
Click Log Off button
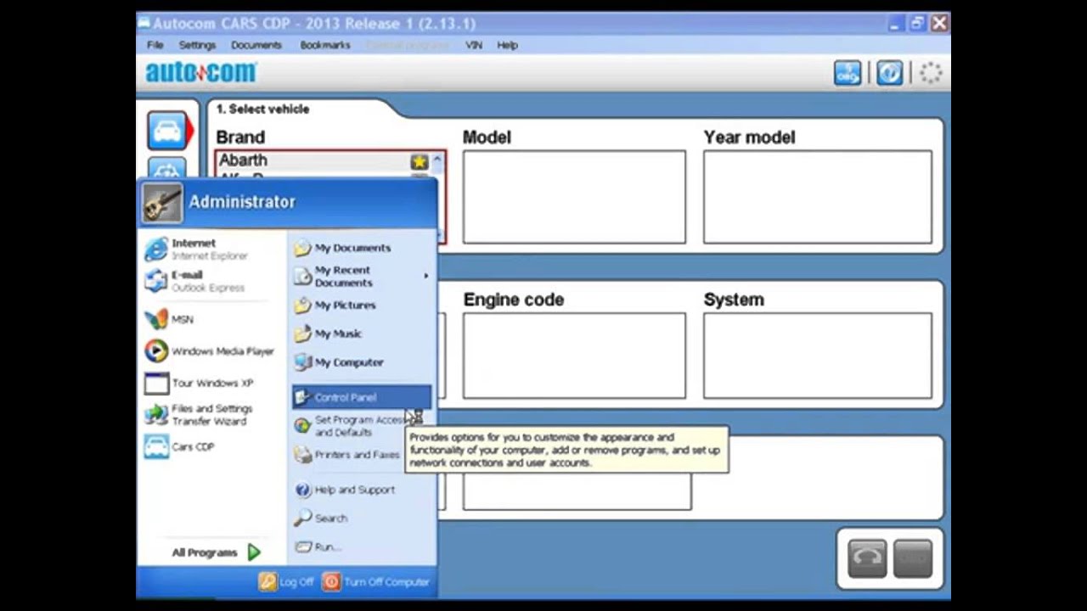click(x=287, y=582)
